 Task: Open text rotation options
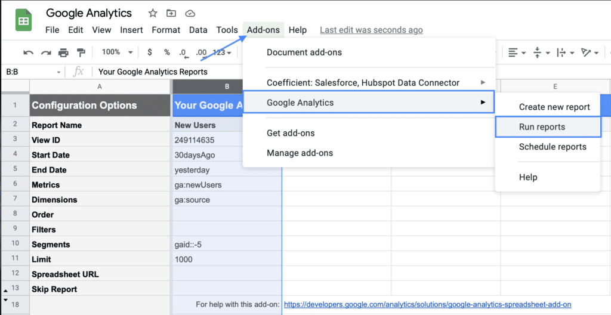590,52
